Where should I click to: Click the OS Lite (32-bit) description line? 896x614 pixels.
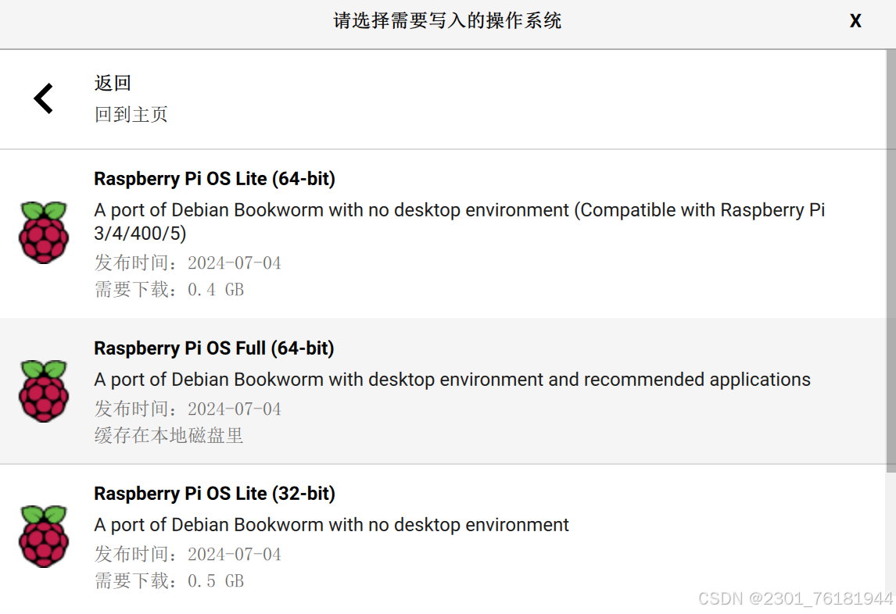pyautogui.click(x=332, y=525)
